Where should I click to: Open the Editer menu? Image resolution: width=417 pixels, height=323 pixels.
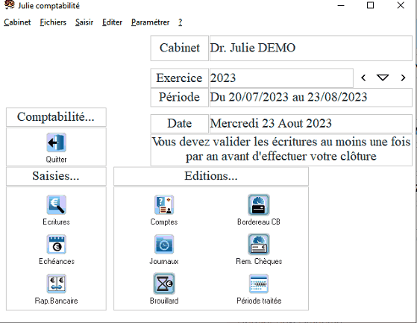click(112, 22)
